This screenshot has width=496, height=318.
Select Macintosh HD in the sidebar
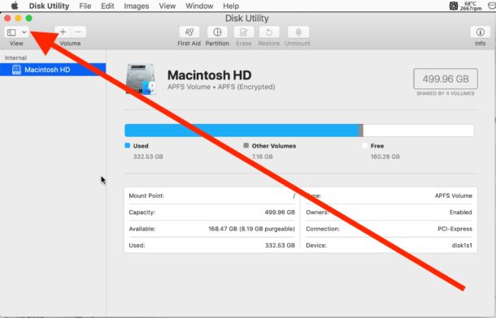(53, 70)
